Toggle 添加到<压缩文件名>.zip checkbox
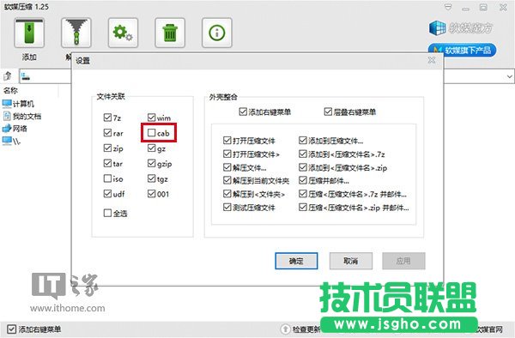Viewport: 515px width, 338px height. click(x=303, y=167)
